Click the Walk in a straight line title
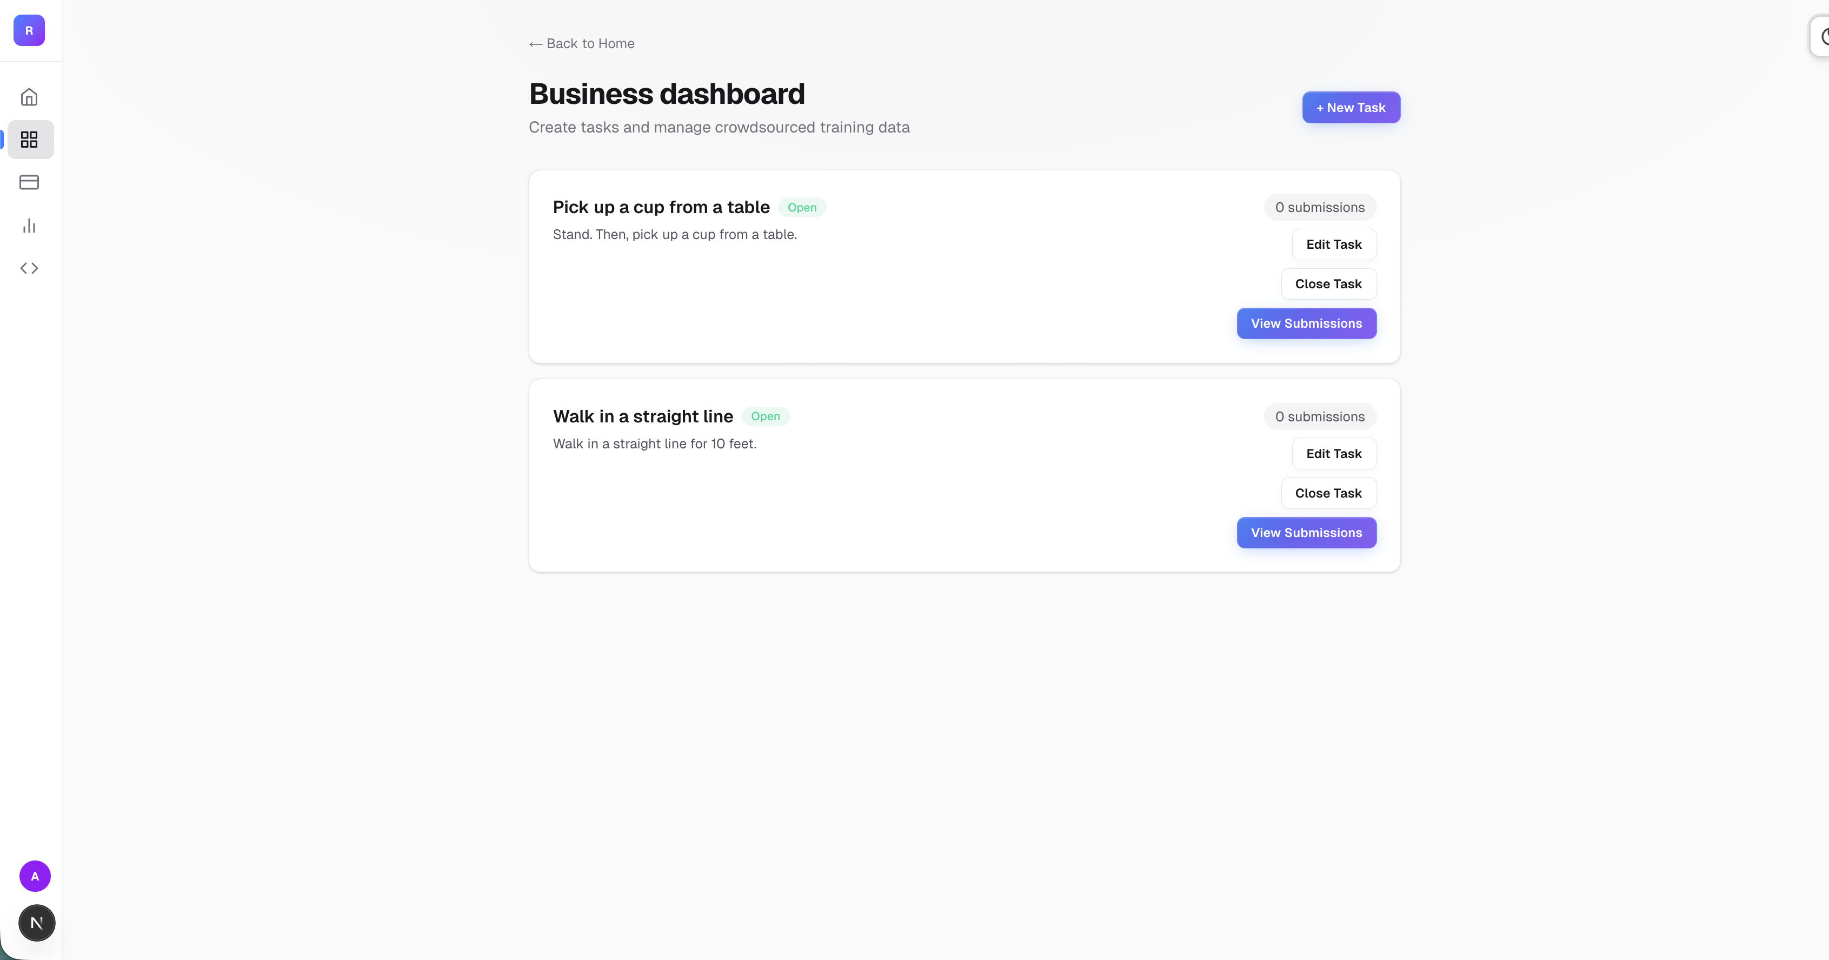 point(643,416)
